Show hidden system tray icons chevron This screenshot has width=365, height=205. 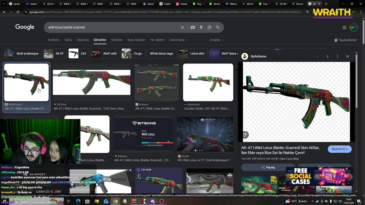pyautogui.click(x=312, y=201)
